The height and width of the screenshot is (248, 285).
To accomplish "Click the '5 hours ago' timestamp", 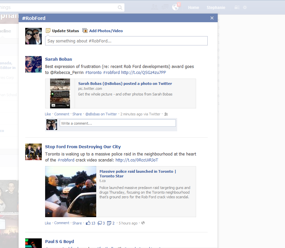I will pyautogui.click(x=128, y=223).
